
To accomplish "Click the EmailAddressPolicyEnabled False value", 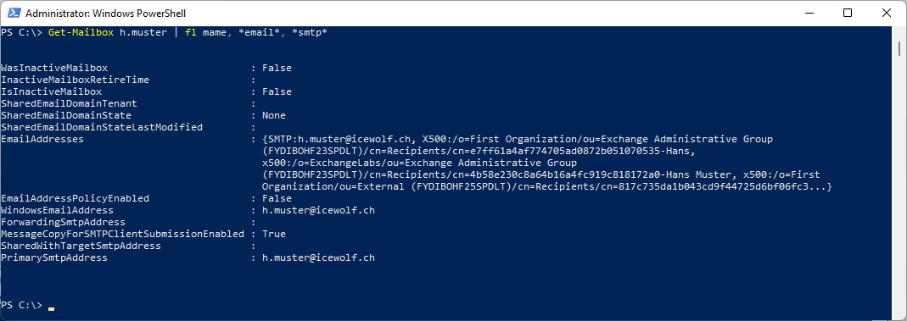I will pos(277,198).
